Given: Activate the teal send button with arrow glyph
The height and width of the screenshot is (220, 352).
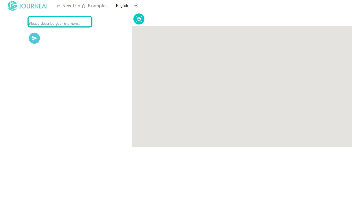Looking at the screenshot, I should [34, 38].
